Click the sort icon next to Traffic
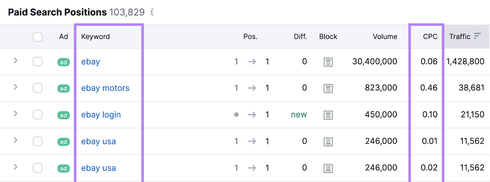 click(477, 36)
